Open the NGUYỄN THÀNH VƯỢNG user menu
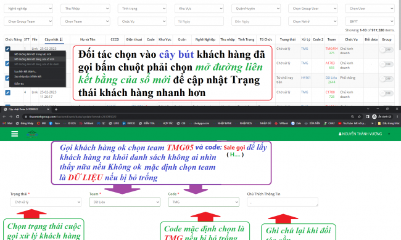 pos(364,134)
